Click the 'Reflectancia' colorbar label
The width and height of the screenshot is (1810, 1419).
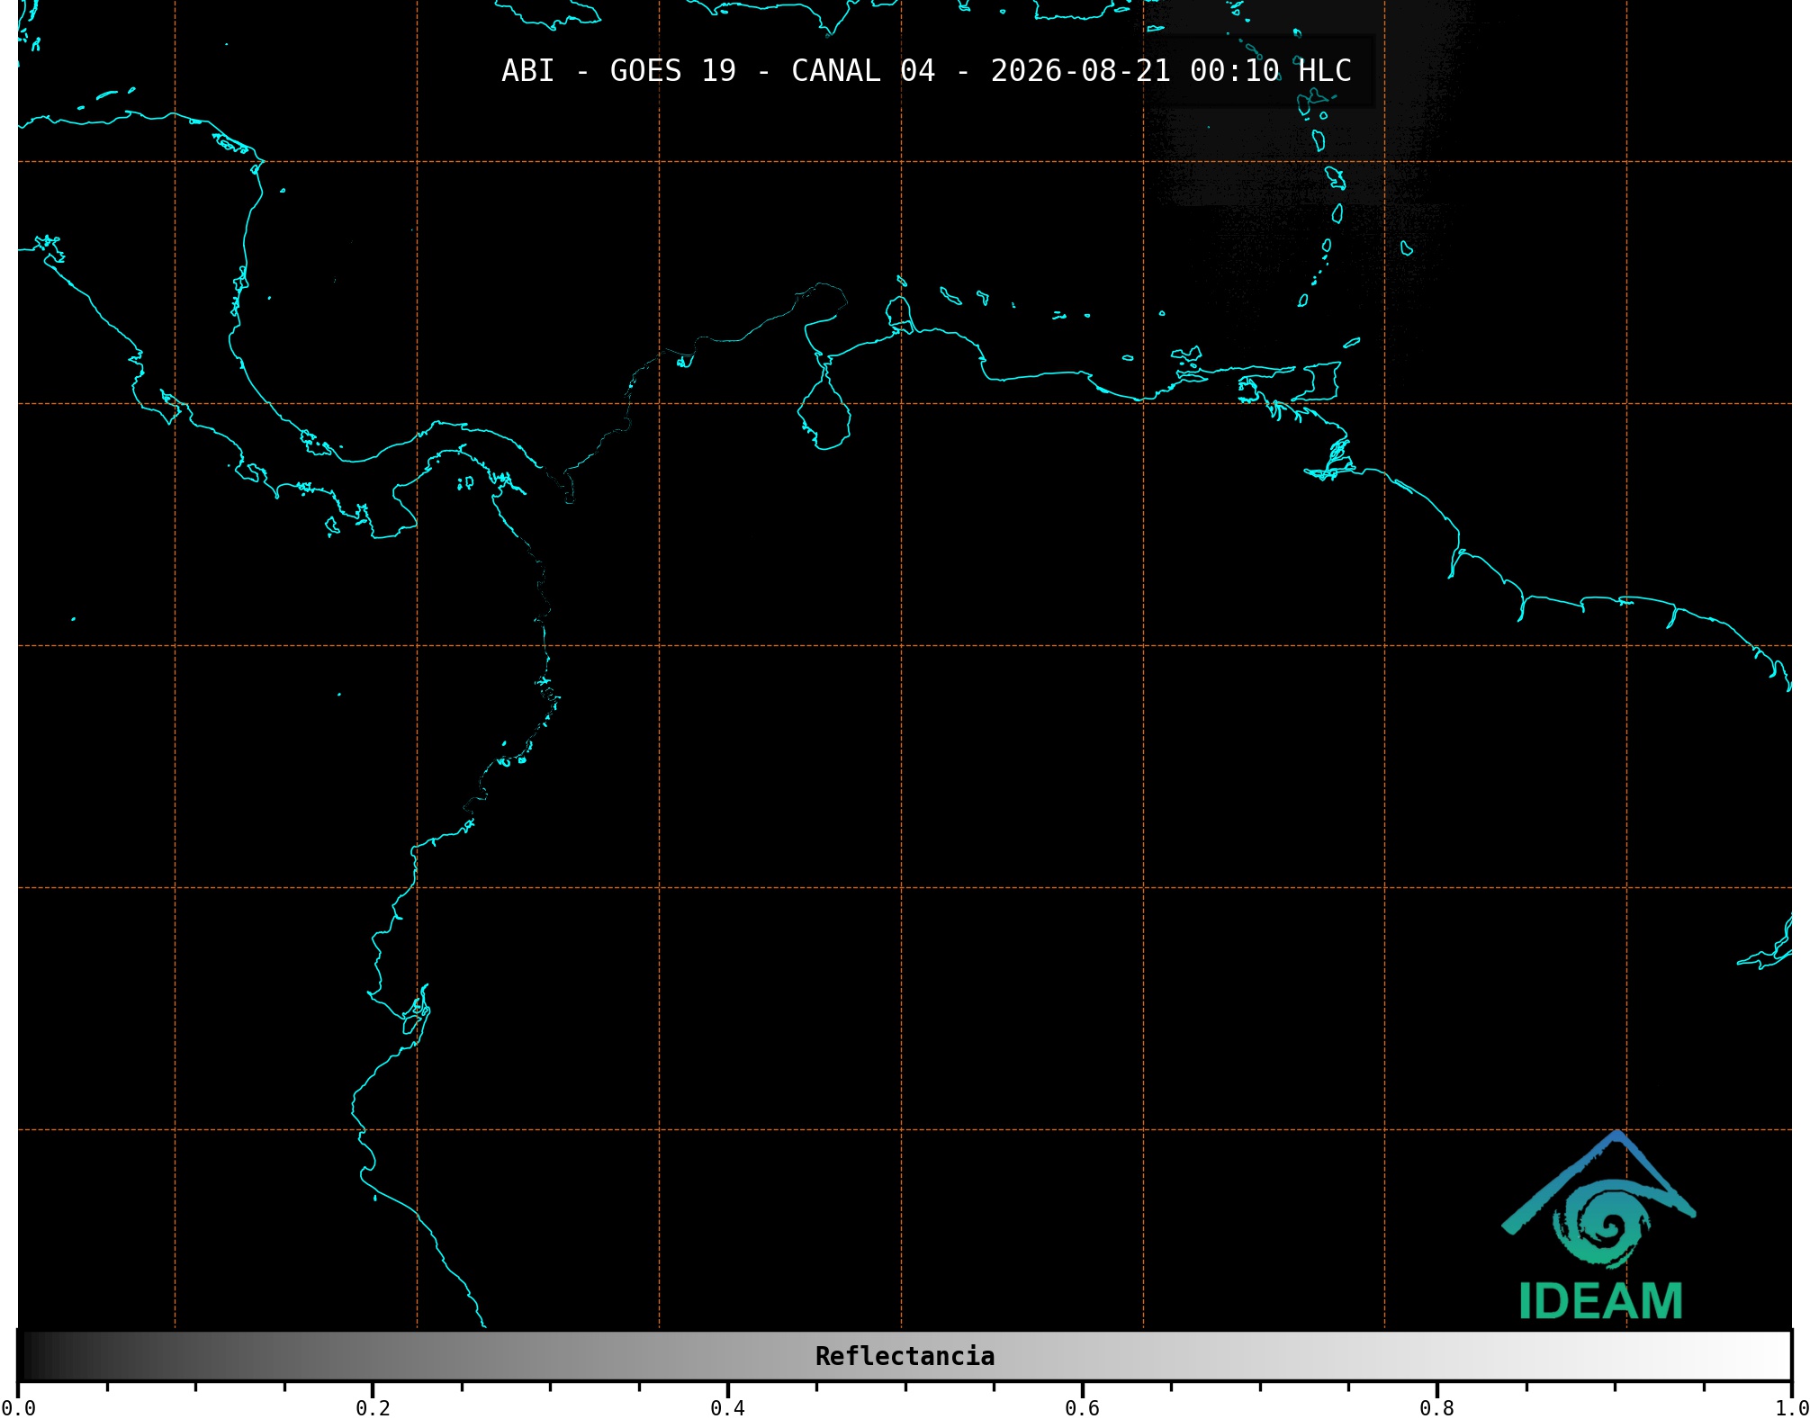(905, 1356)
